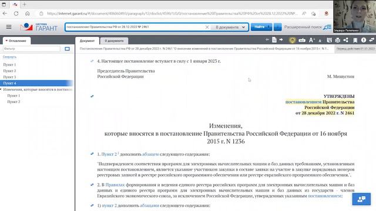Select nested Пункт 1 under Изменения
376x211 pixels.
click(14, 96)
